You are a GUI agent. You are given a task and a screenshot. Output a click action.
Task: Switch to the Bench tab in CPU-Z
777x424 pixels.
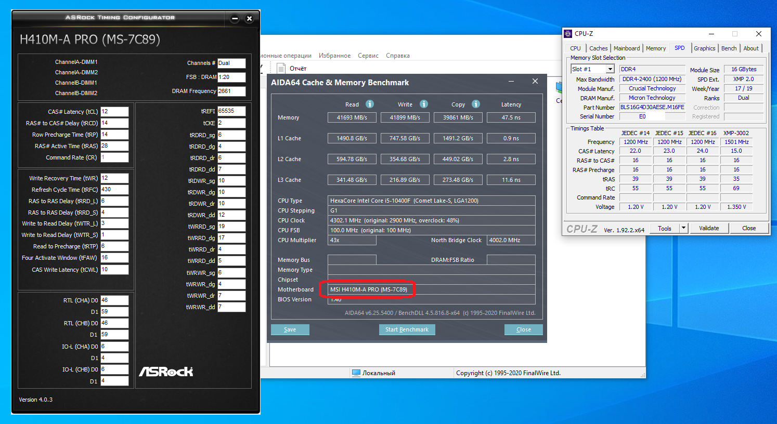[729, 48]
